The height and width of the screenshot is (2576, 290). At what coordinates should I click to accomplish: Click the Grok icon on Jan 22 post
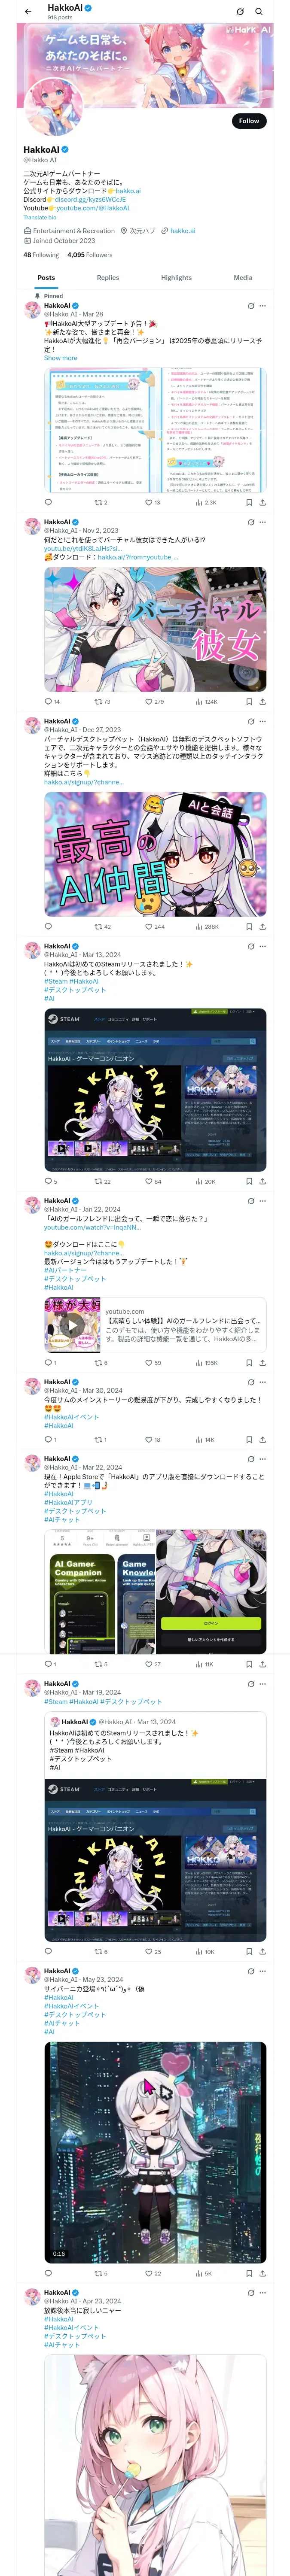[x=251, y=1200]
